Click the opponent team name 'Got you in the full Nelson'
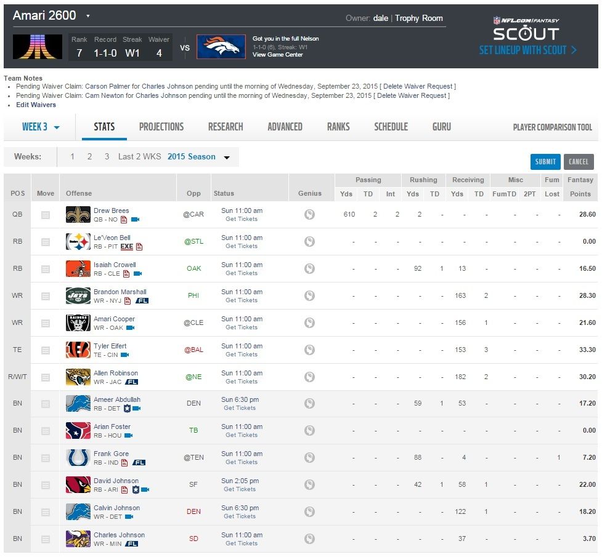This screenshot has width=602, height=557. tap(286, 39)
